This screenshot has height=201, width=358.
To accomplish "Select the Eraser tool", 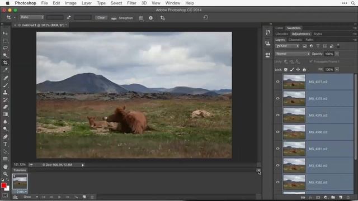I will pyautogui.click(x=5, y=107).
